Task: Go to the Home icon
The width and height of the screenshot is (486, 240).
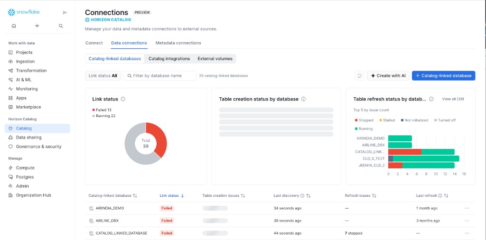Action: pyautogui.click(x=14, y=26)
